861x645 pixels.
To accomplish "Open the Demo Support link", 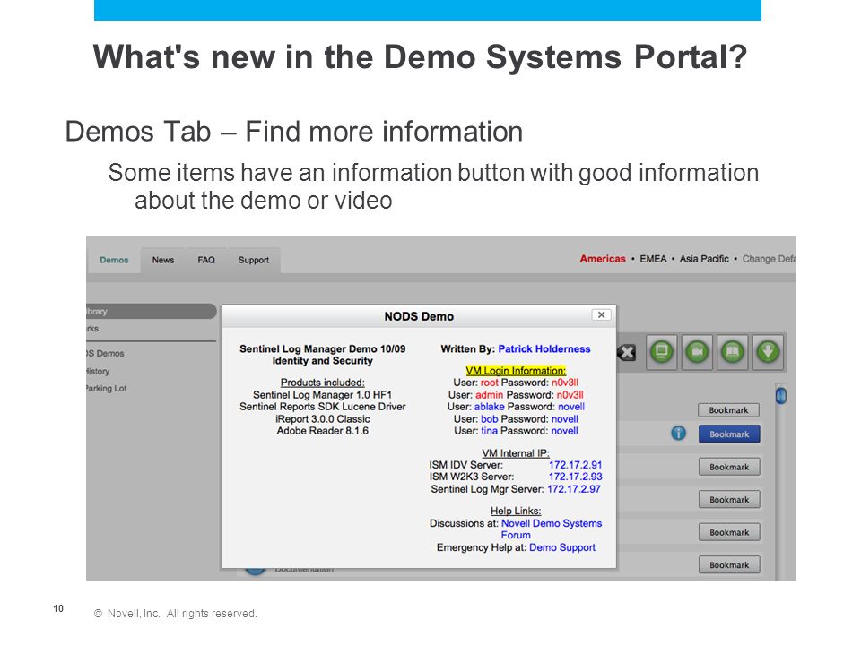I will 562,547.
